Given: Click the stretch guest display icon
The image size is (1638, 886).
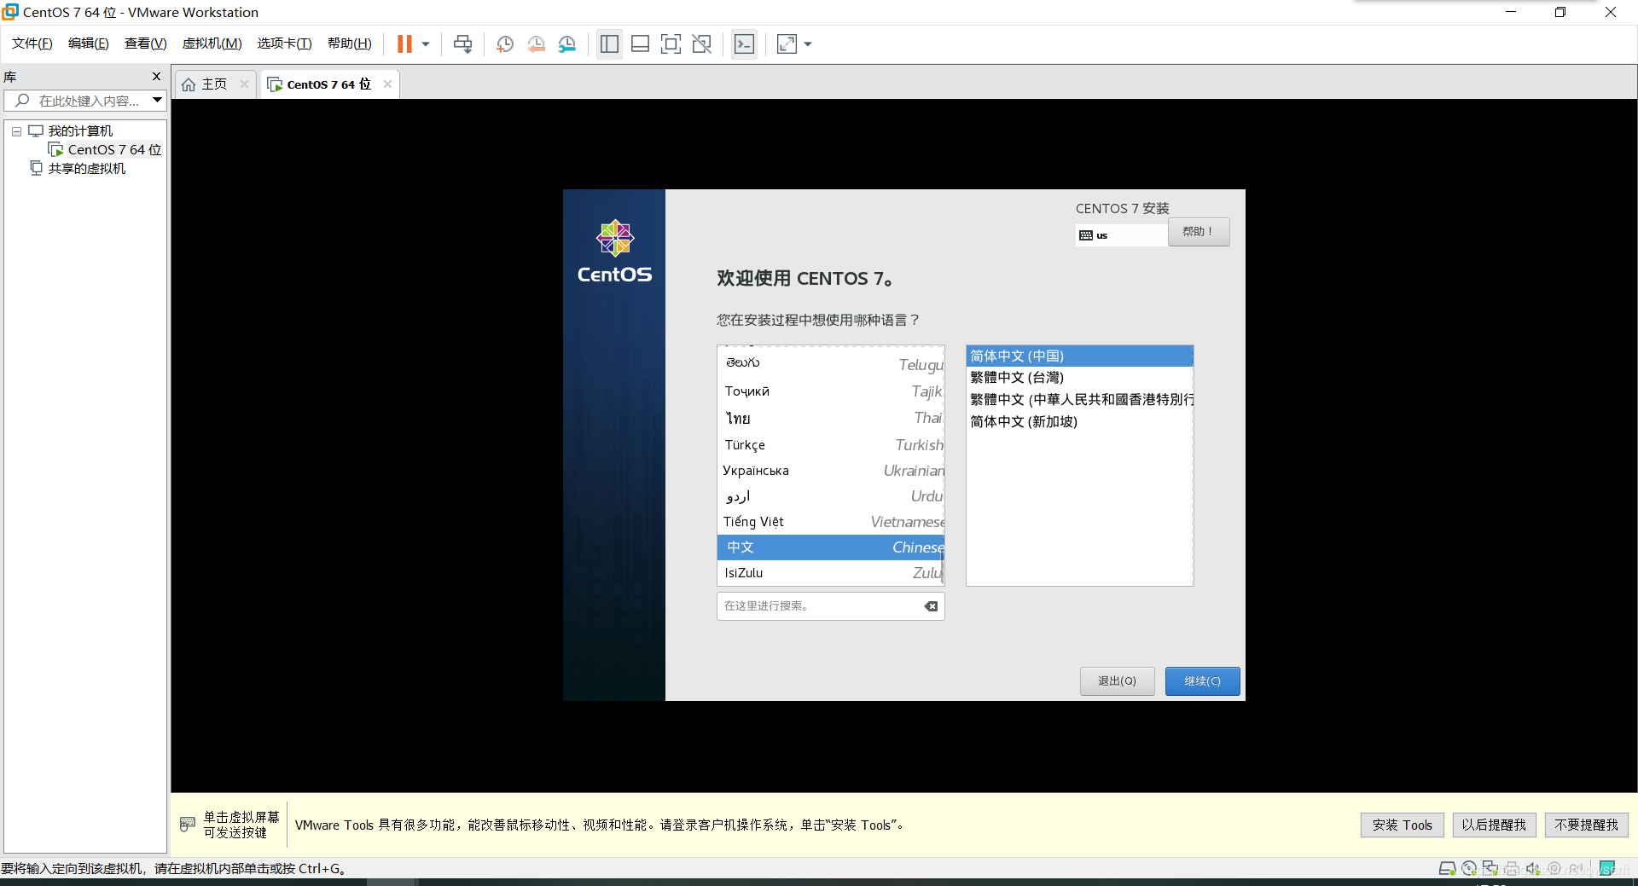Looking at the screenshot, I should click(x=787, y=44).
